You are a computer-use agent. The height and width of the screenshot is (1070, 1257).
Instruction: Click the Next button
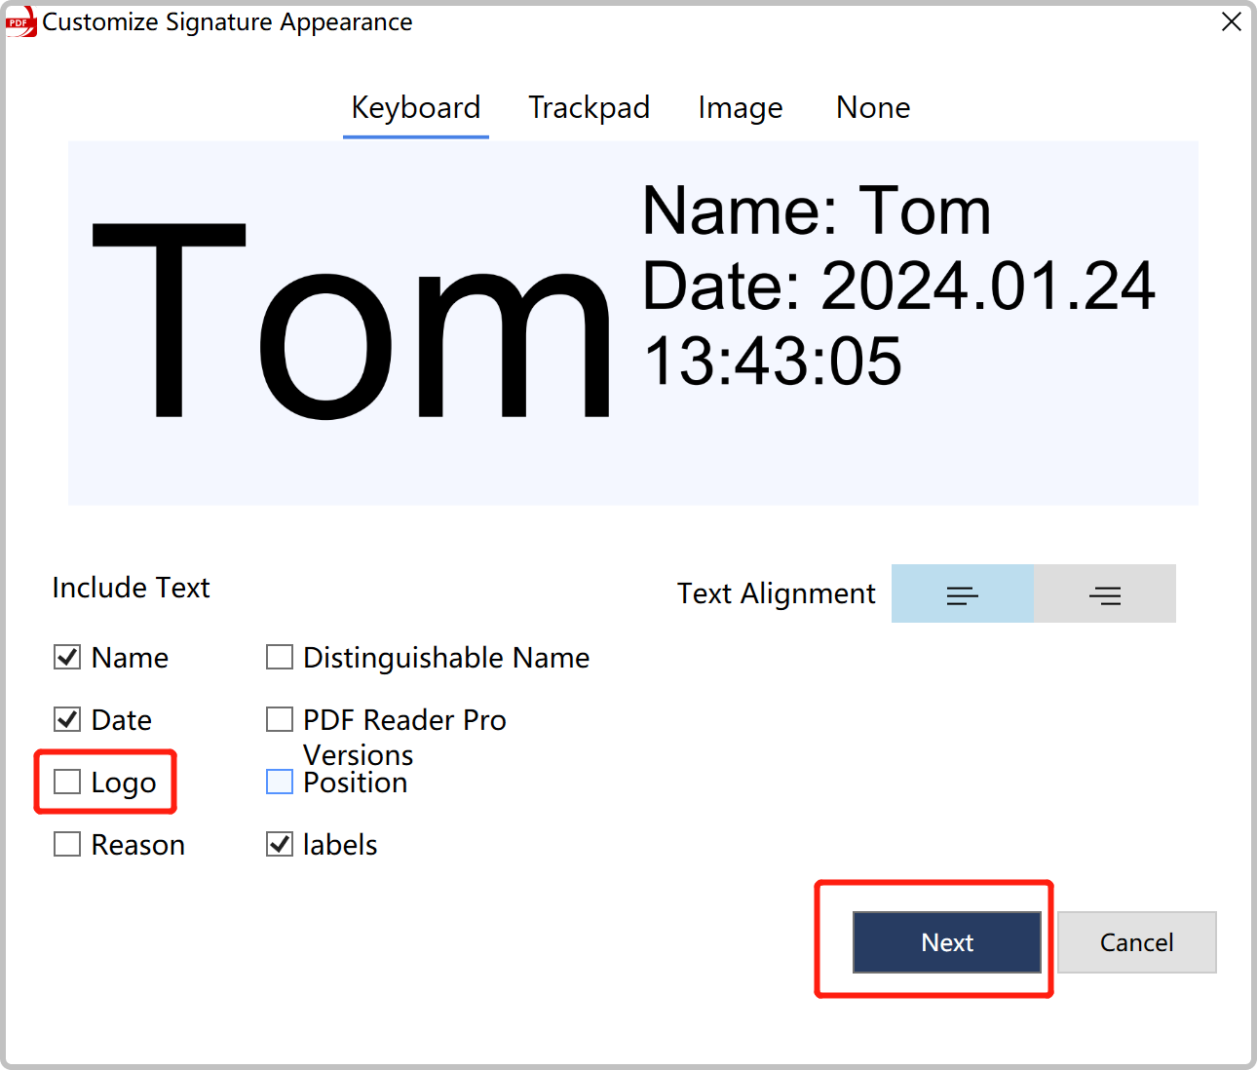click(947, 942)
